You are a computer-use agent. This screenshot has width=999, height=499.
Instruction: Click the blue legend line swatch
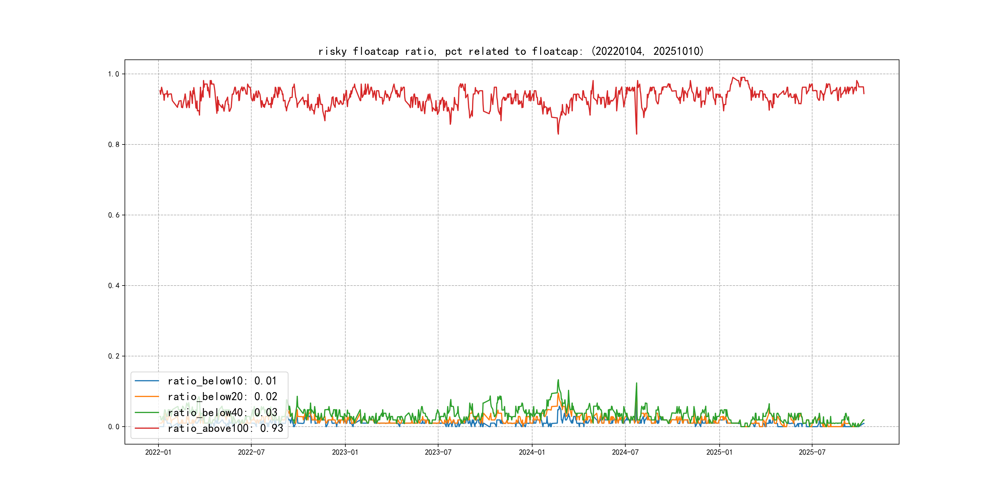point(146,381)
